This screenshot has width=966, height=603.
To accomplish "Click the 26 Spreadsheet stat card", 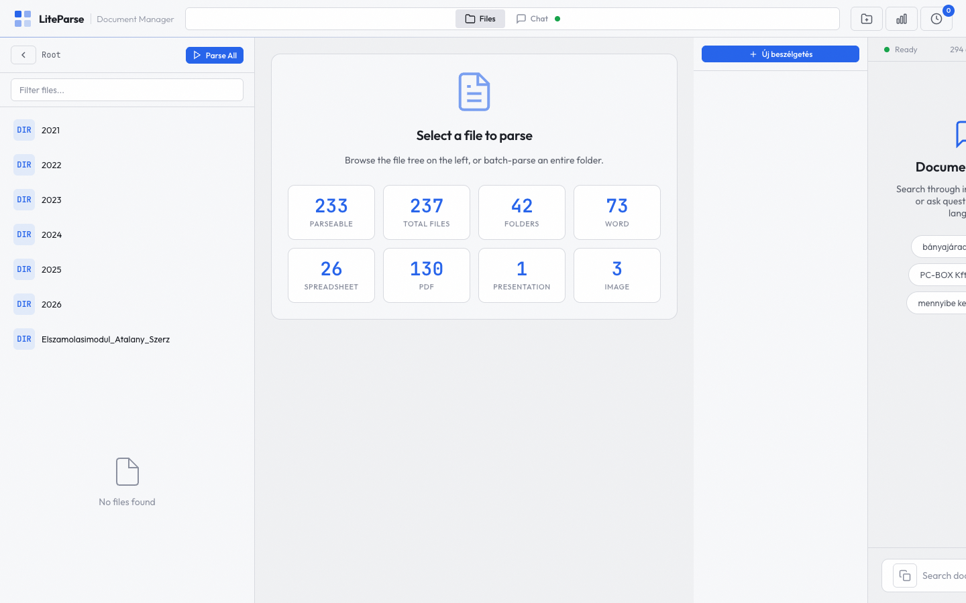I will pos(331,275).
